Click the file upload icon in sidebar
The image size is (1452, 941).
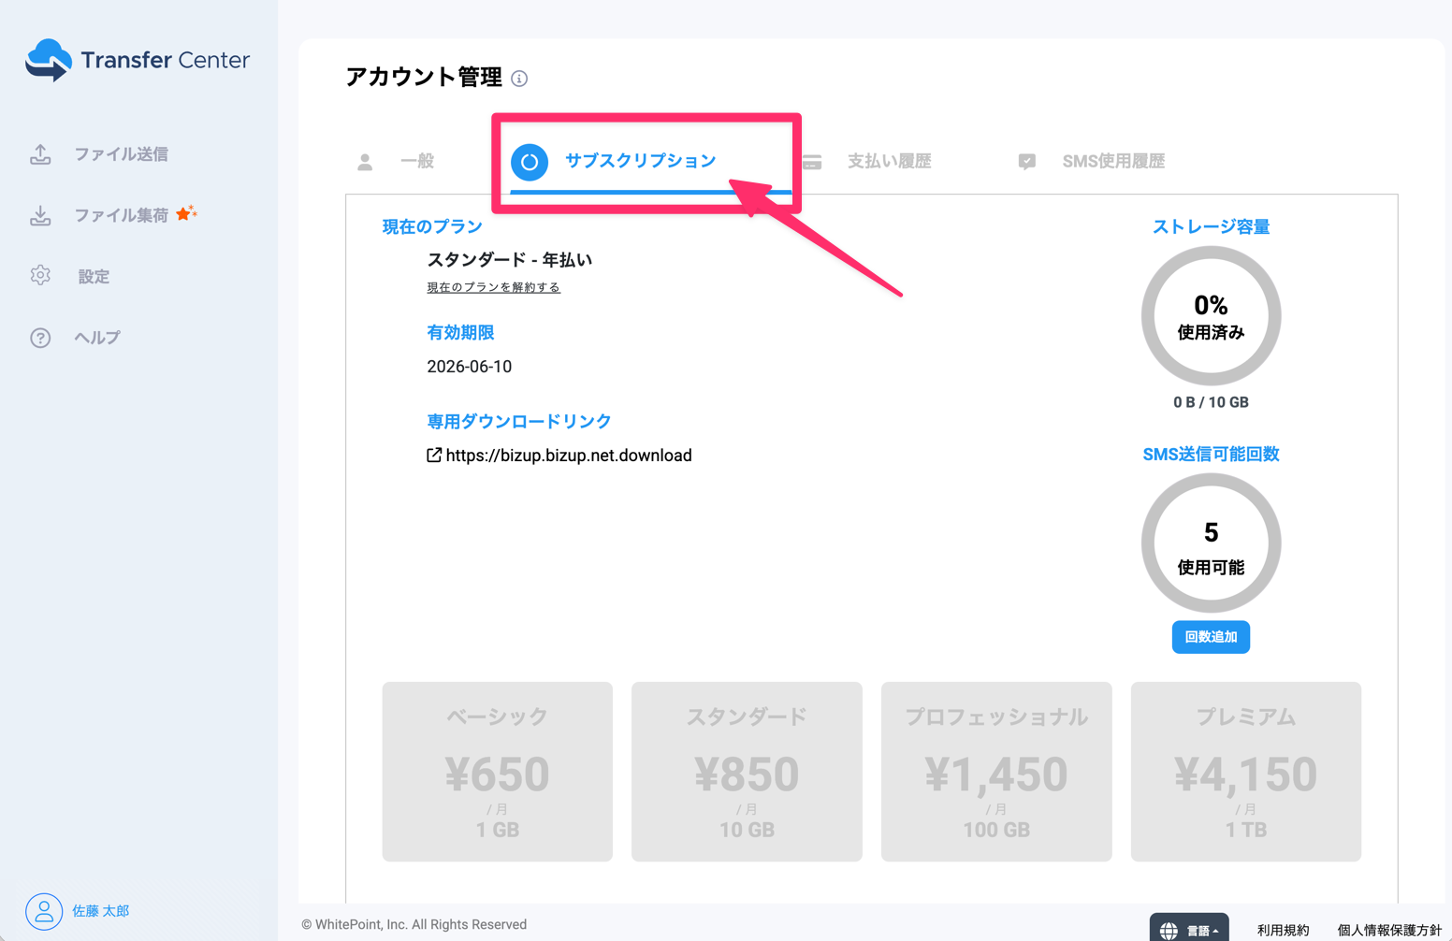tap(40, 154)
